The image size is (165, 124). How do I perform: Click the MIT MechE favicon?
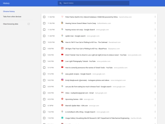tap(62, 118)
